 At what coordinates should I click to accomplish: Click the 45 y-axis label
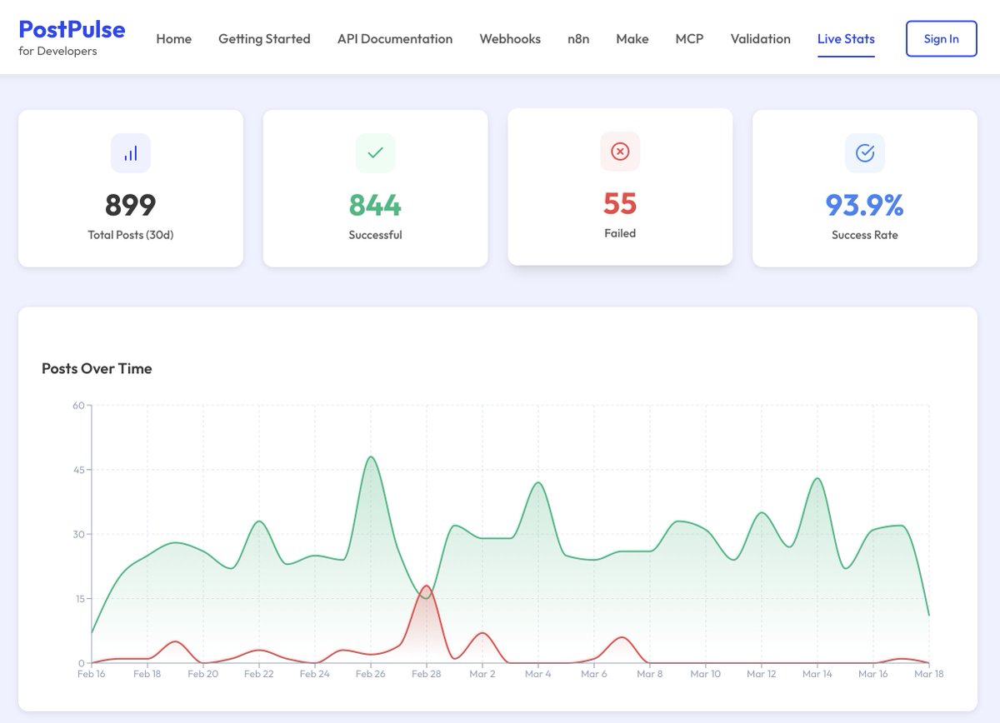(79, 470)
